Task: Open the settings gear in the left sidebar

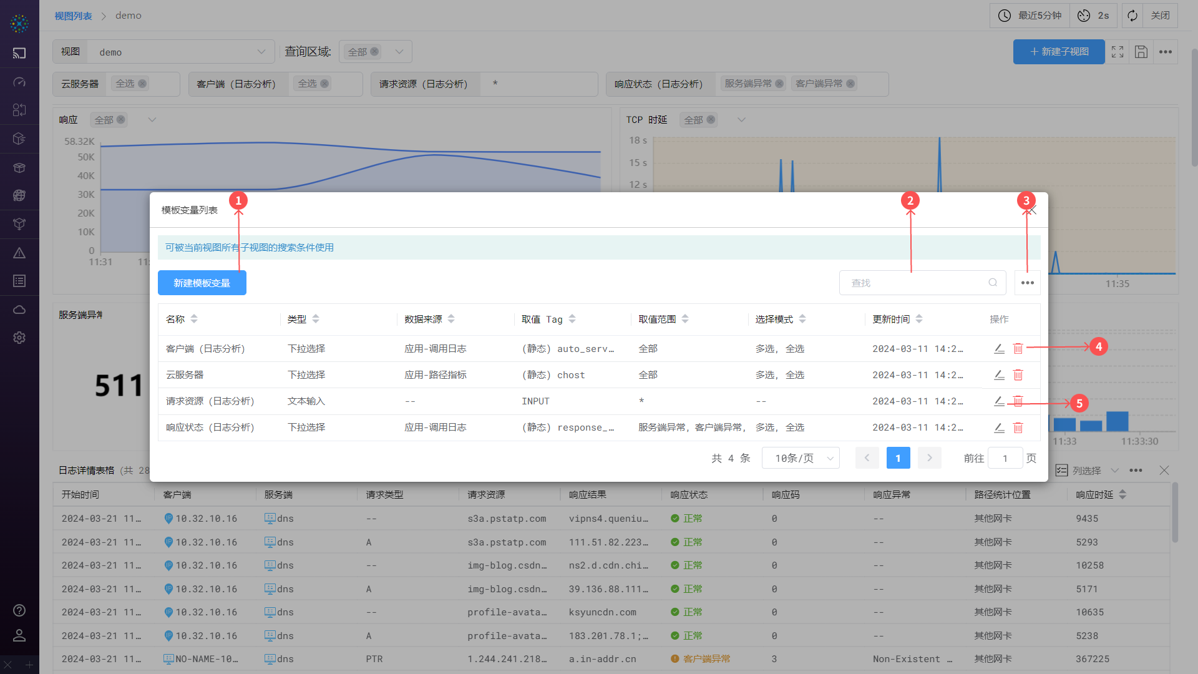Action: [19, 338]
